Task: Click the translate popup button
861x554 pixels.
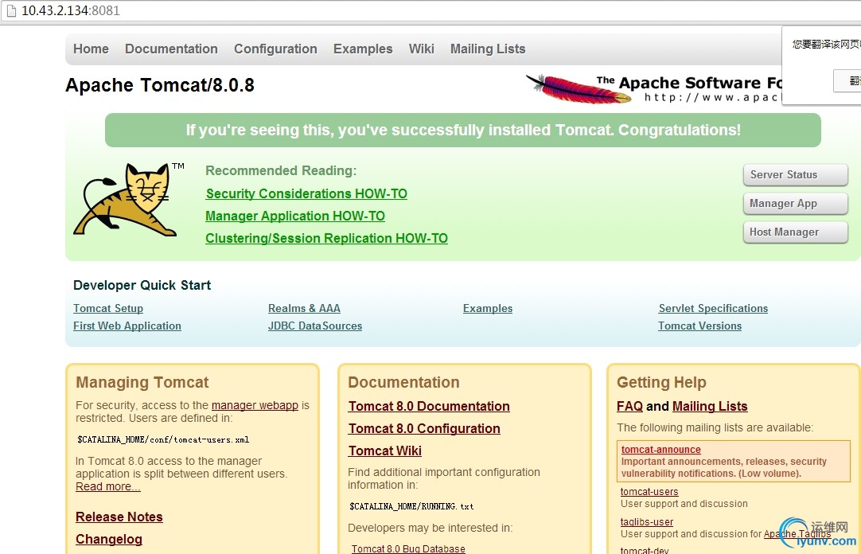Action: tap(847, 80)
